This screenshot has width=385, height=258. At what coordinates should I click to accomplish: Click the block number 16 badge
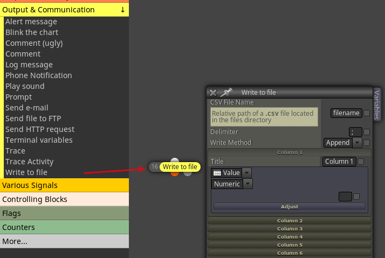tap(155, 167)
